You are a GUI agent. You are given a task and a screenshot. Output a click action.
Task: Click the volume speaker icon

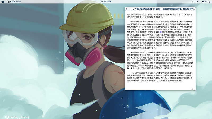tap(206, 2)
